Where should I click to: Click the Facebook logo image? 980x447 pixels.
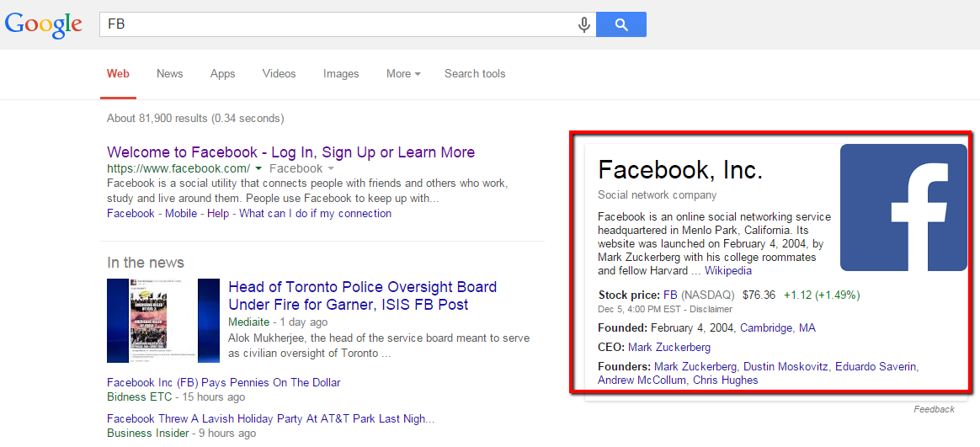click(903, 207)
